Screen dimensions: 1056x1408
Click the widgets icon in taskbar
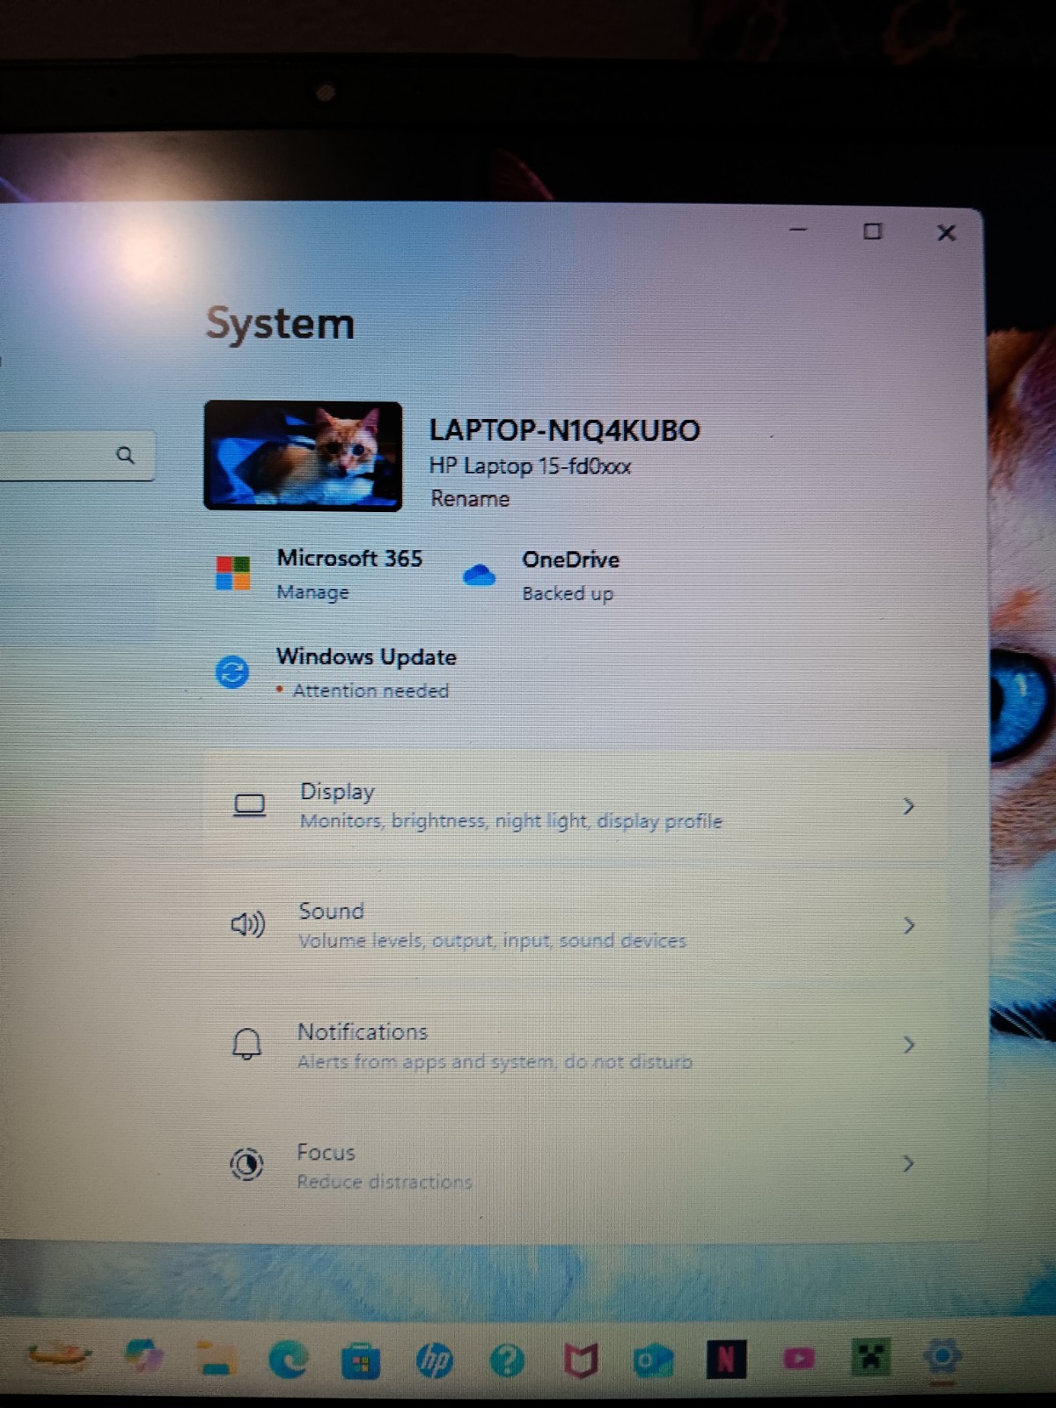pos(58,1354)
